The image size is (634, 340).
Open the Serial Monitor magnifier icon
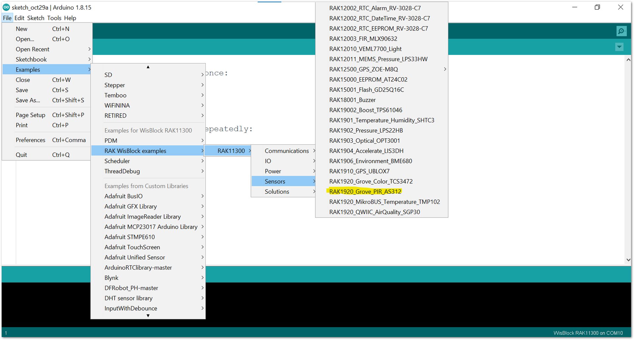tap(621, 31)
